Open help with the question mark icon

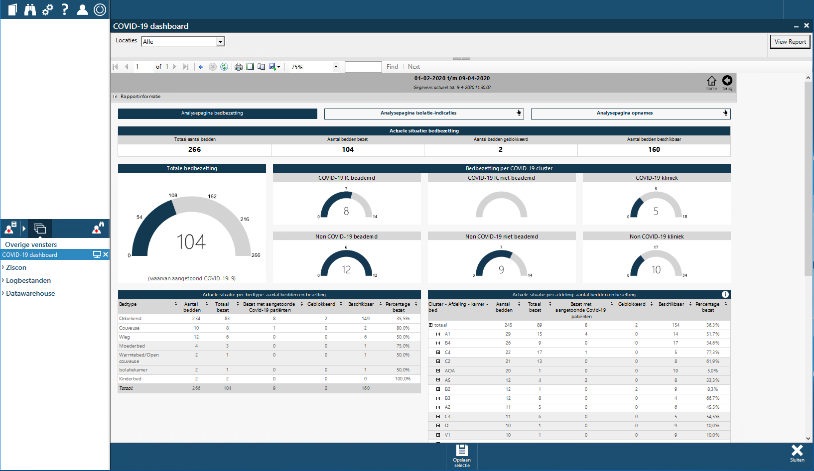click(x=65, y=9)
